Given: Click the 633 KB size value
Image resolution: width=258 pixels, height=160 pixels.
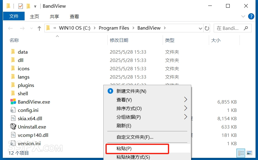Looking at the screenshot, I should 229,127.
